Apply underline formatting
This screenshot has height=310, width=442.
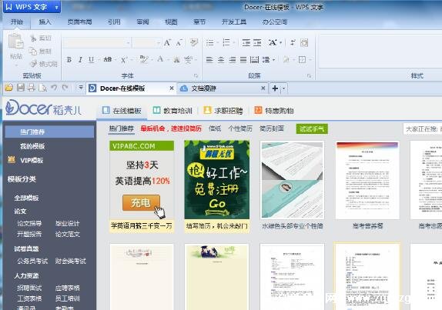(91, 60)
